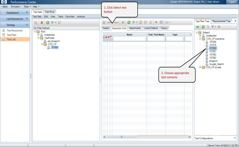Switch to the Test Runs tab
The height and width of the screenshot is (147, 239).
coord(50,12)
